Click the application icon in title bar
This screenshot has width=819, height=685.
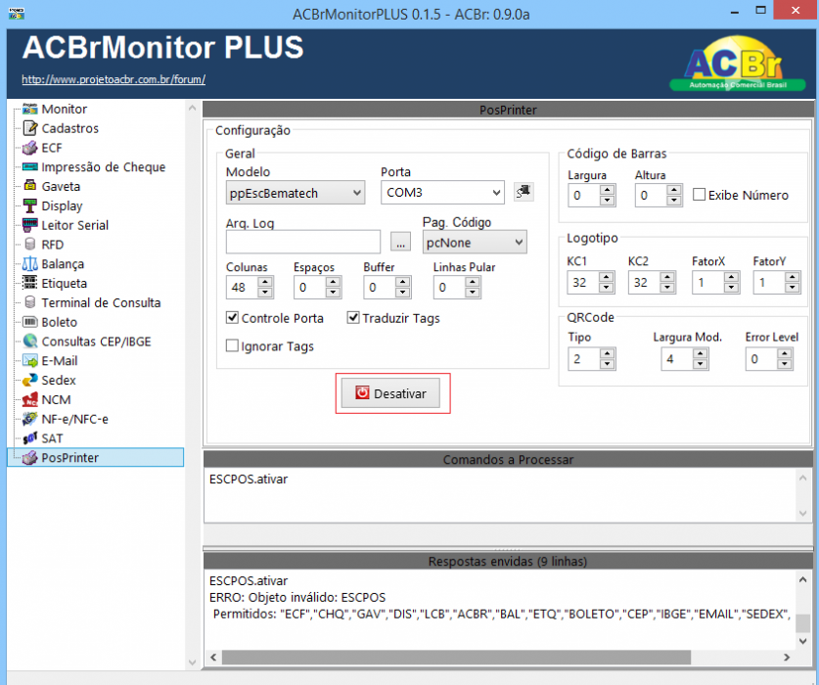(17, 14)
